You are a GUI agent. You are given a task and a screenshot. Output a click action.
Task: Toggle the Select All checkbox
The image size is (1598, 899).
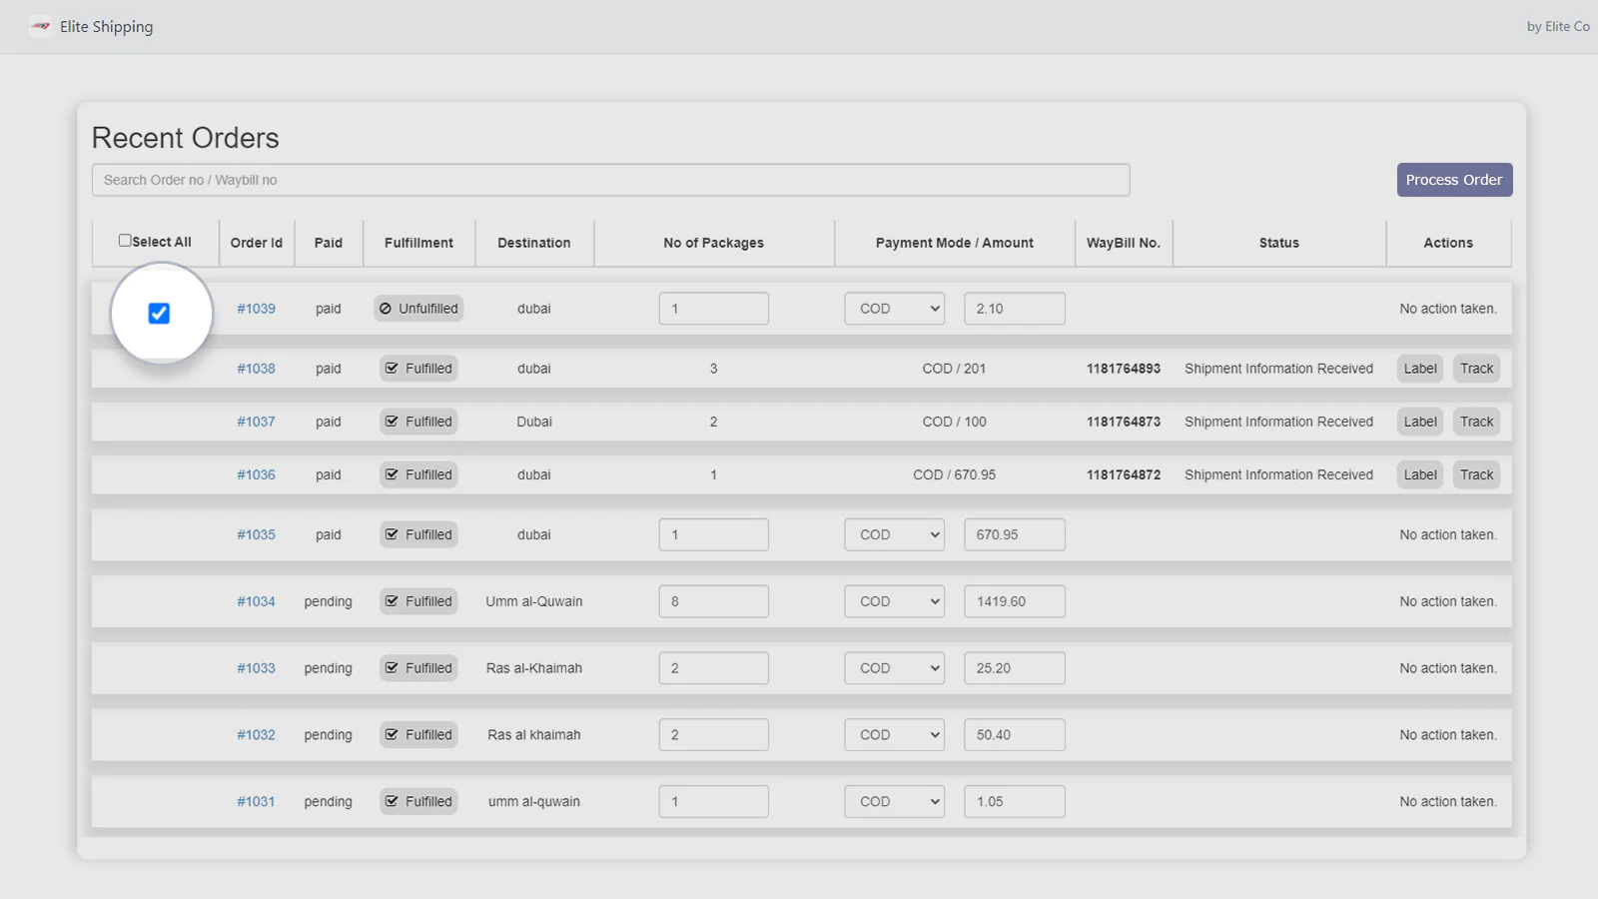[125, 241]
